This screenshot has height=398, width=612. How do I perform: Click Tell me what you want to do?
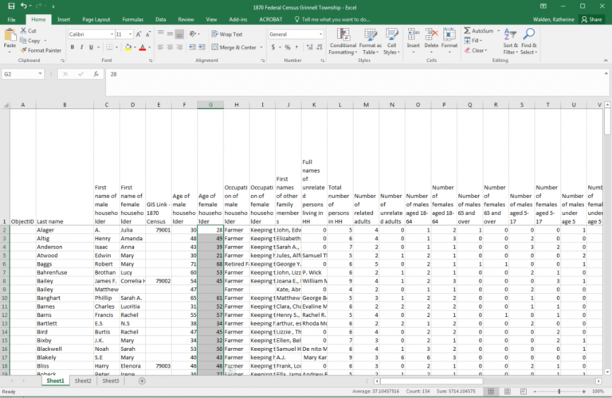tap(331, 19)
